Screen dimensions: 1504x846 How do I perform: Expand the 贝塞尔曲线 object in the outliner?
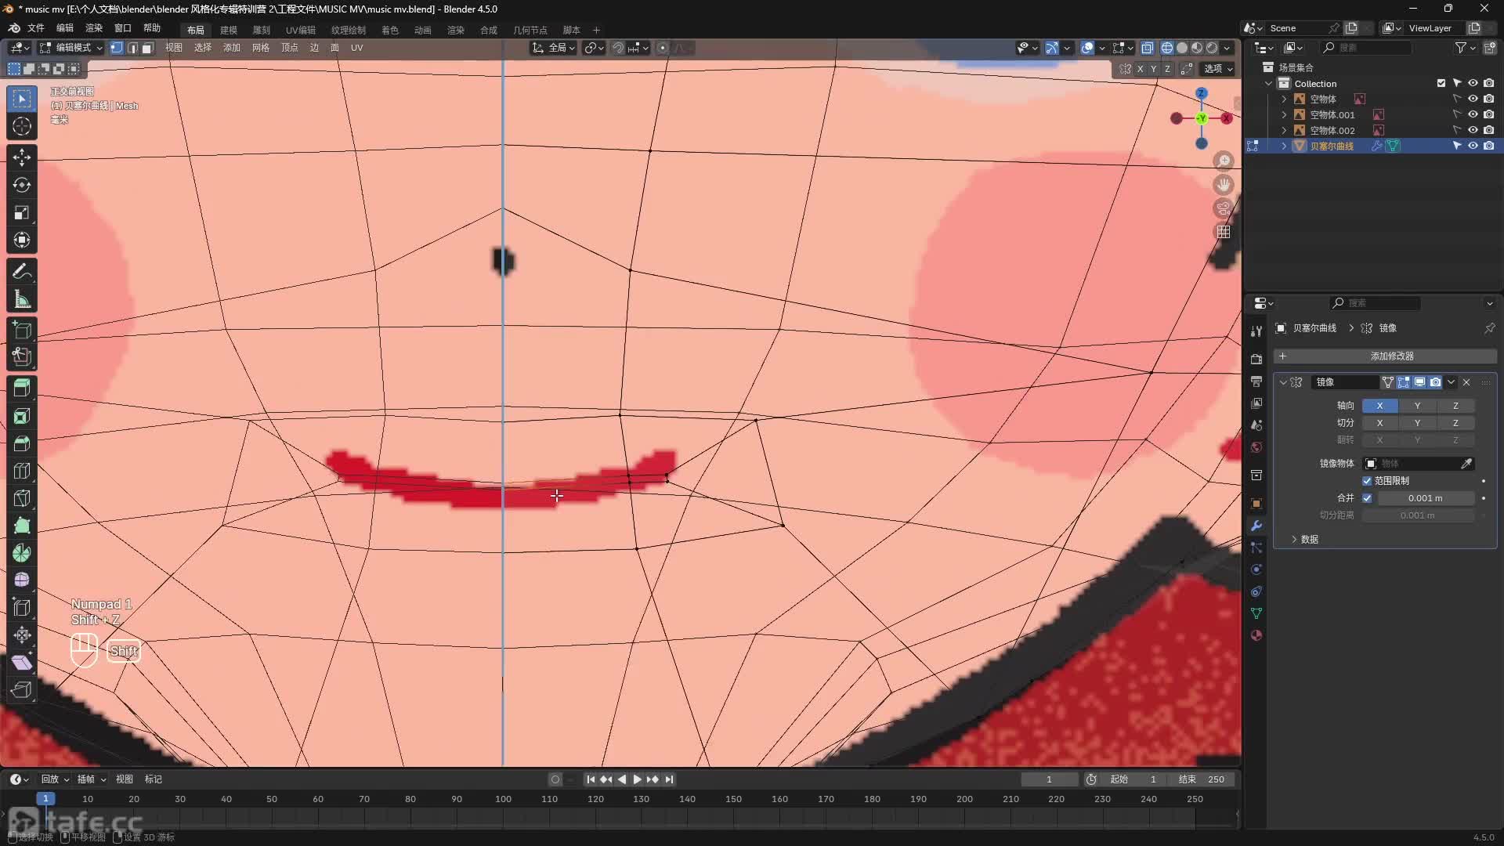1284,146
